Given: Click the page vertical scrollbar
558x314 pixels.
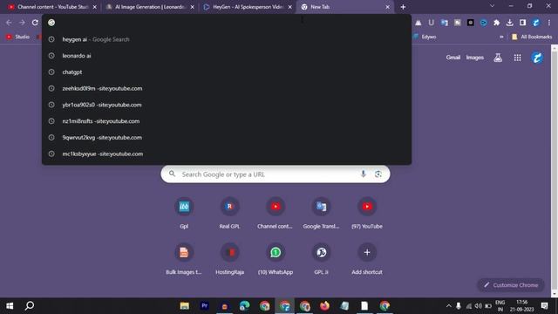Looking at the screenshot, I should point(555,171).
